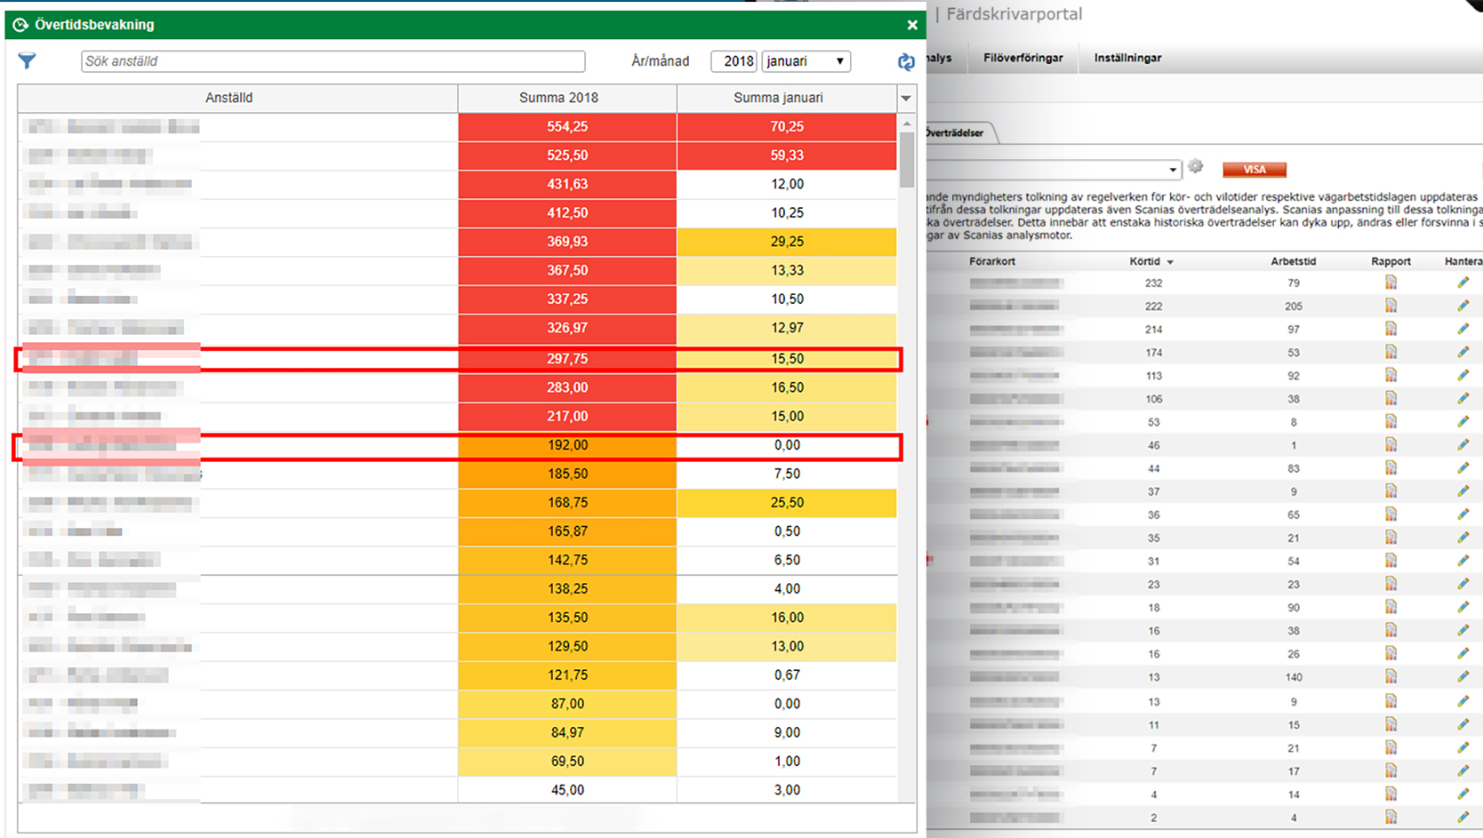Image resolution: width=1483 pixels, height=838 pixels.
Task: Click edit pencil for Körtid 31 row
Action: (1463, 561)
